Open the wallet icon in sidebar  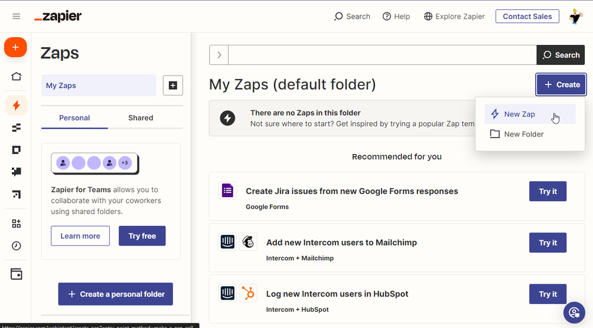(17, 274)
